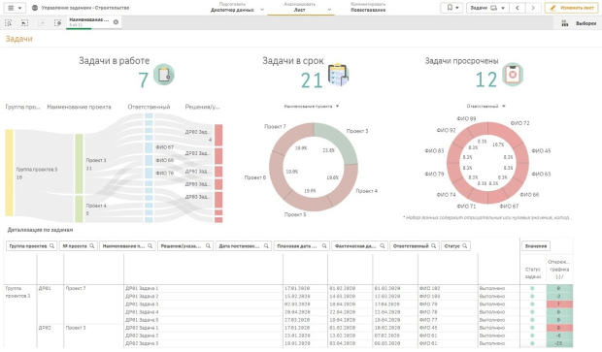The width and height of the screenshot is (602, 352).
Task: Click the ФИО 79 cell in the table
Action: [x=448, y=304]
